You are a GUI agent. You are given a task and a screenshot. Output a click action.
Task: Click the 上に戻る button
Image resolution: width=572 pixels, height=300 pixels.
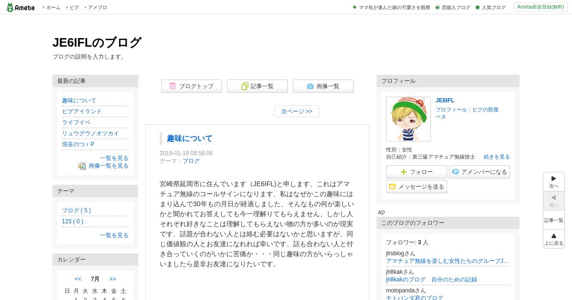pos(554,239)
